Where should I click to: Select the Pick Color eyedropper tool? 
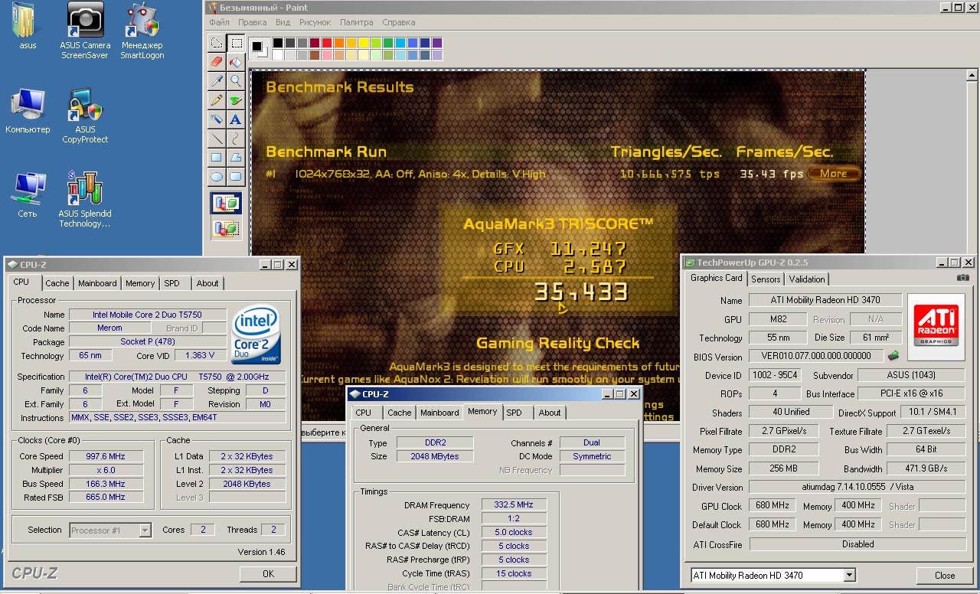click(x=217, y=81)
